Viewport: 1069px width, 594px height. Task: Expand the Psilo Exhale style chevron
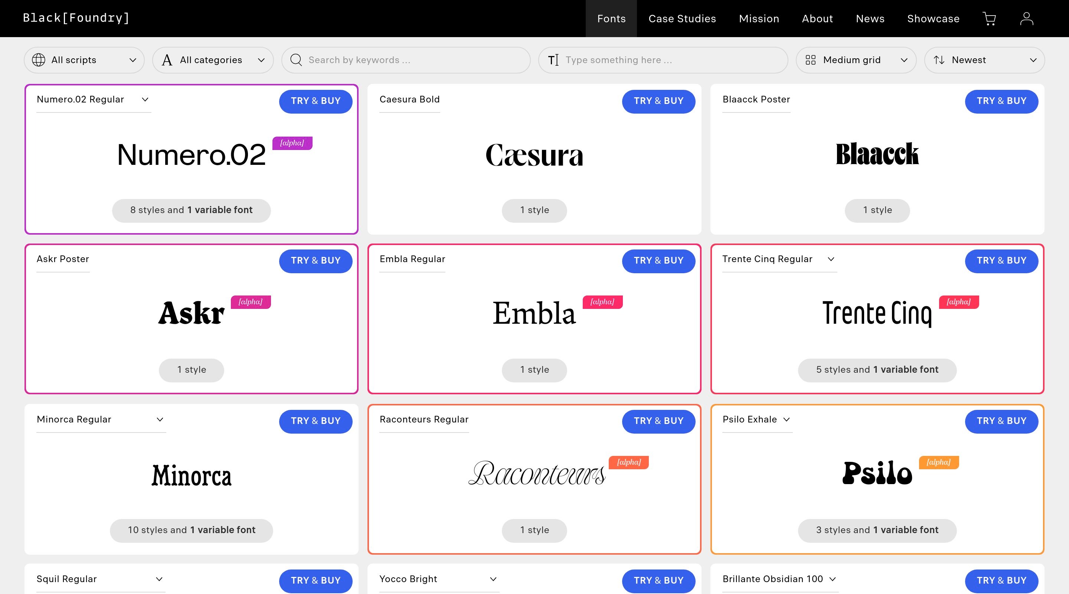786,419
